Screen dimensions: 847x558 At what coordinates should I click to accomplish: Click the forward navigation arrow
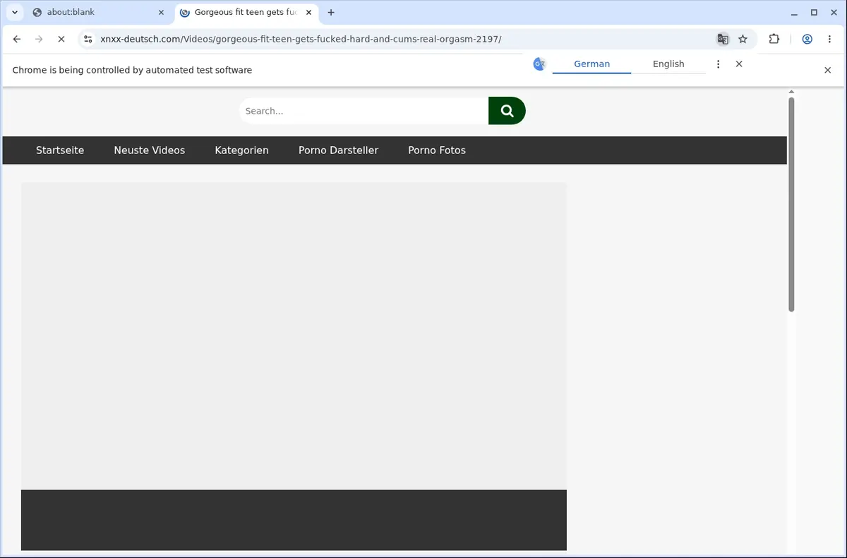tap(39, 40)
